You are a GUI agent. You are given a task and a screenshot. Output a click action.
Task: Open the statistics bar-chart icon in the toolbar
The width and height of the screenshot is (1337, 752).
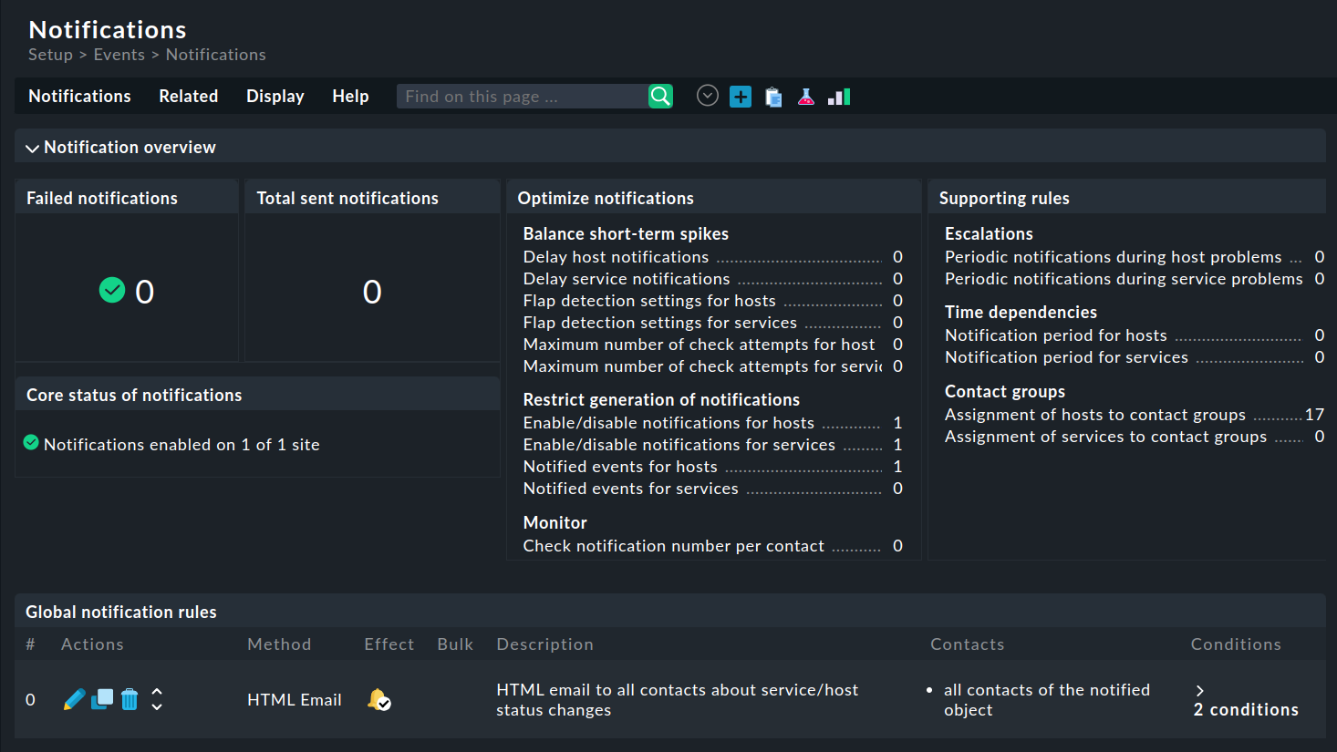(838, 96)
